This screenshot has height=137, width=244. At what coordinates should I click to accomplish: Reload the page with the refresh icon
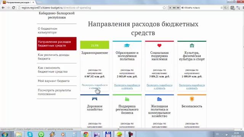[x=14, y=8]
